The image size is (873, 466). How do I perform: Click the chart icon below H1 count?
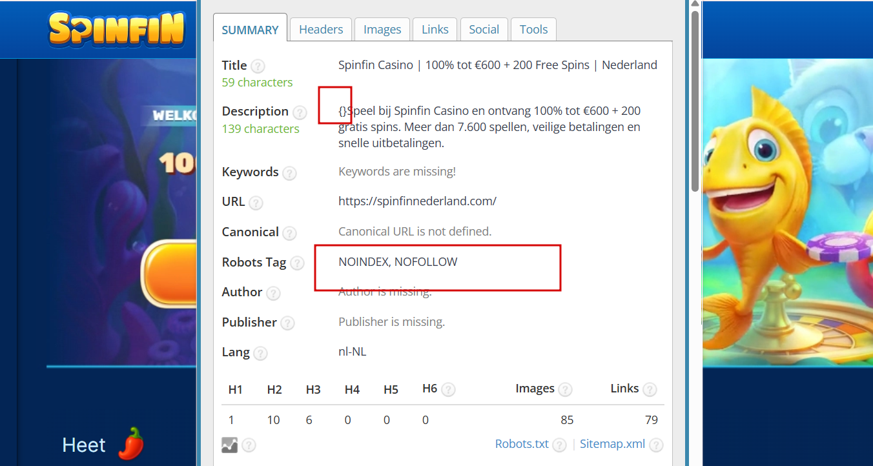229,445
